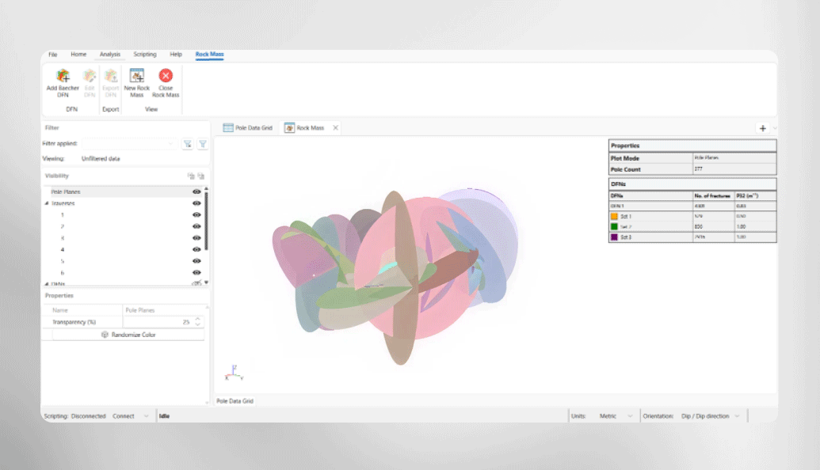
Task: Click the red Close Rock Mass icon
Action: pyautogui.click(x=166, y=76)
